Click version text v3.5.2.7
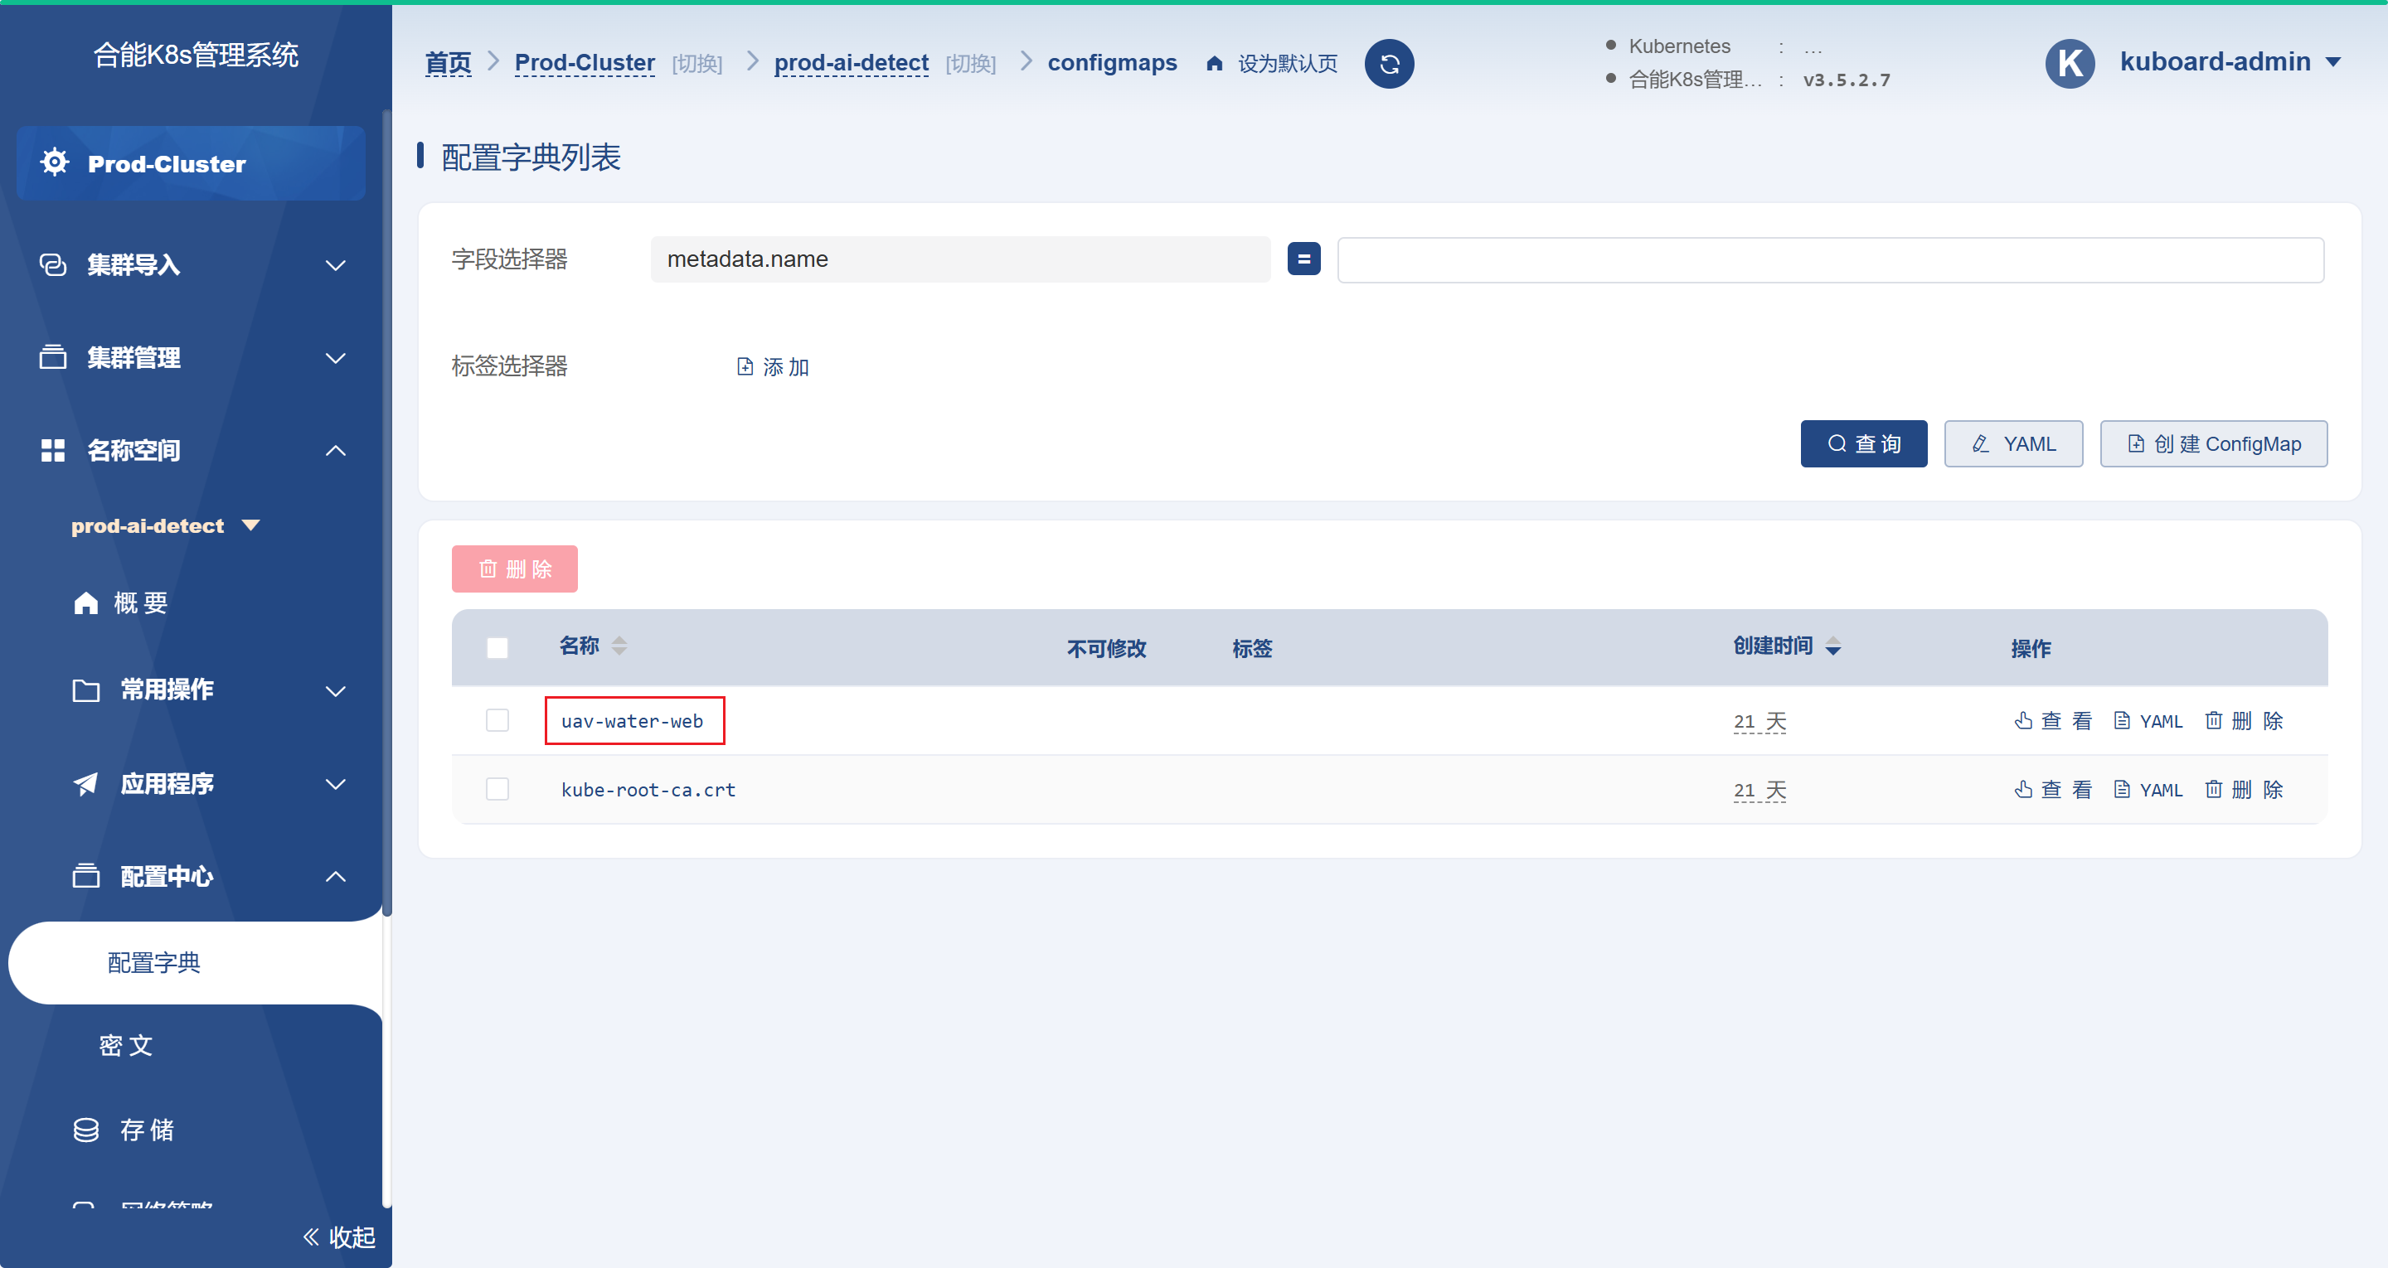The height and width of the screenshot is (1268, 2388). (1846, 80)
